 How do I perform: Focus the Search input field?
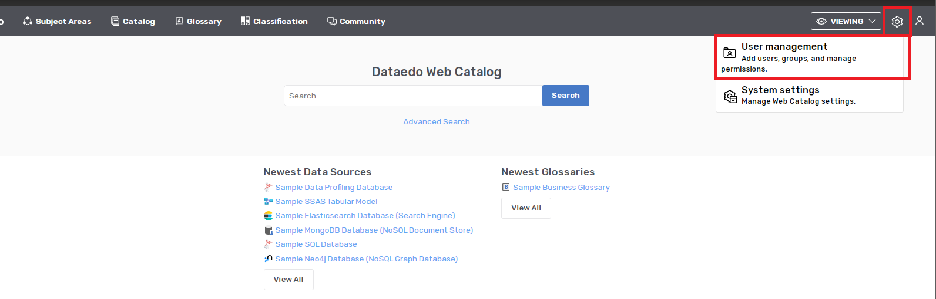(413, 96)
